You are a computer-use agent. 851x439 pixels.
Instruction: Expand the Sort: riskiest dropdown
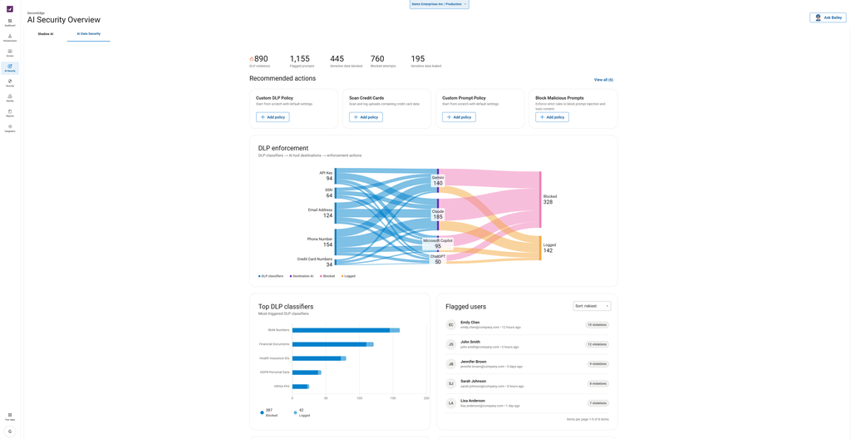click(592, 306)
